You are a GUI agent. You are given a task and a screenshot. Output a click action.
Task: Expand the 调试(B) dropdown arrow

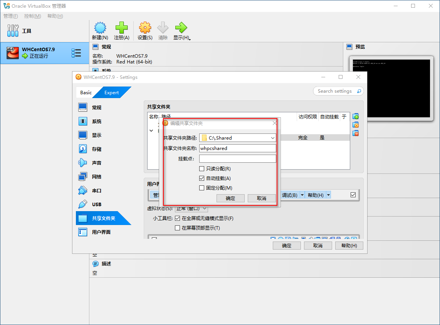(x=302, y=195)
